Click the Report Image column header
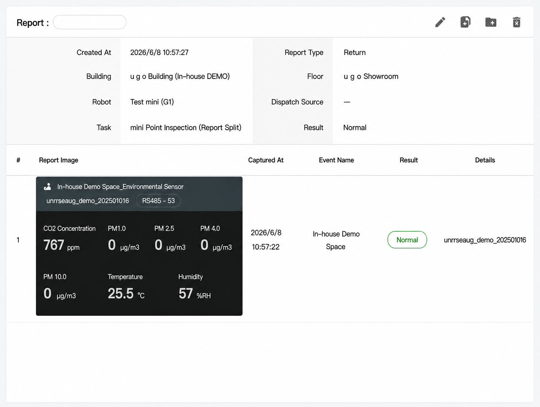 [59, 160]
